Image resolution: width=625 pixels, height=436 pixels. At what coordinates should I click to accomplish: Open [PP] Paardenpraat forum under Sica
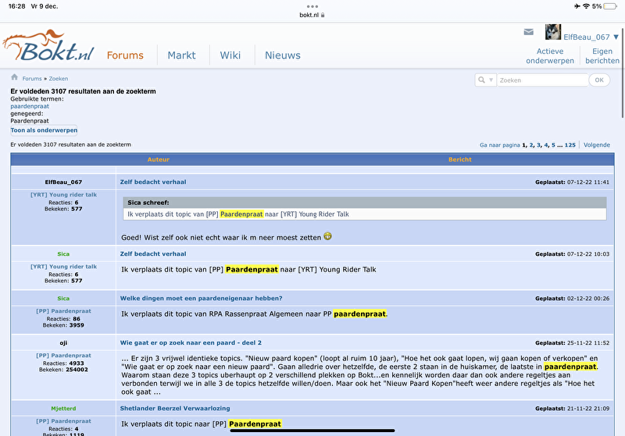pos(63,311)
